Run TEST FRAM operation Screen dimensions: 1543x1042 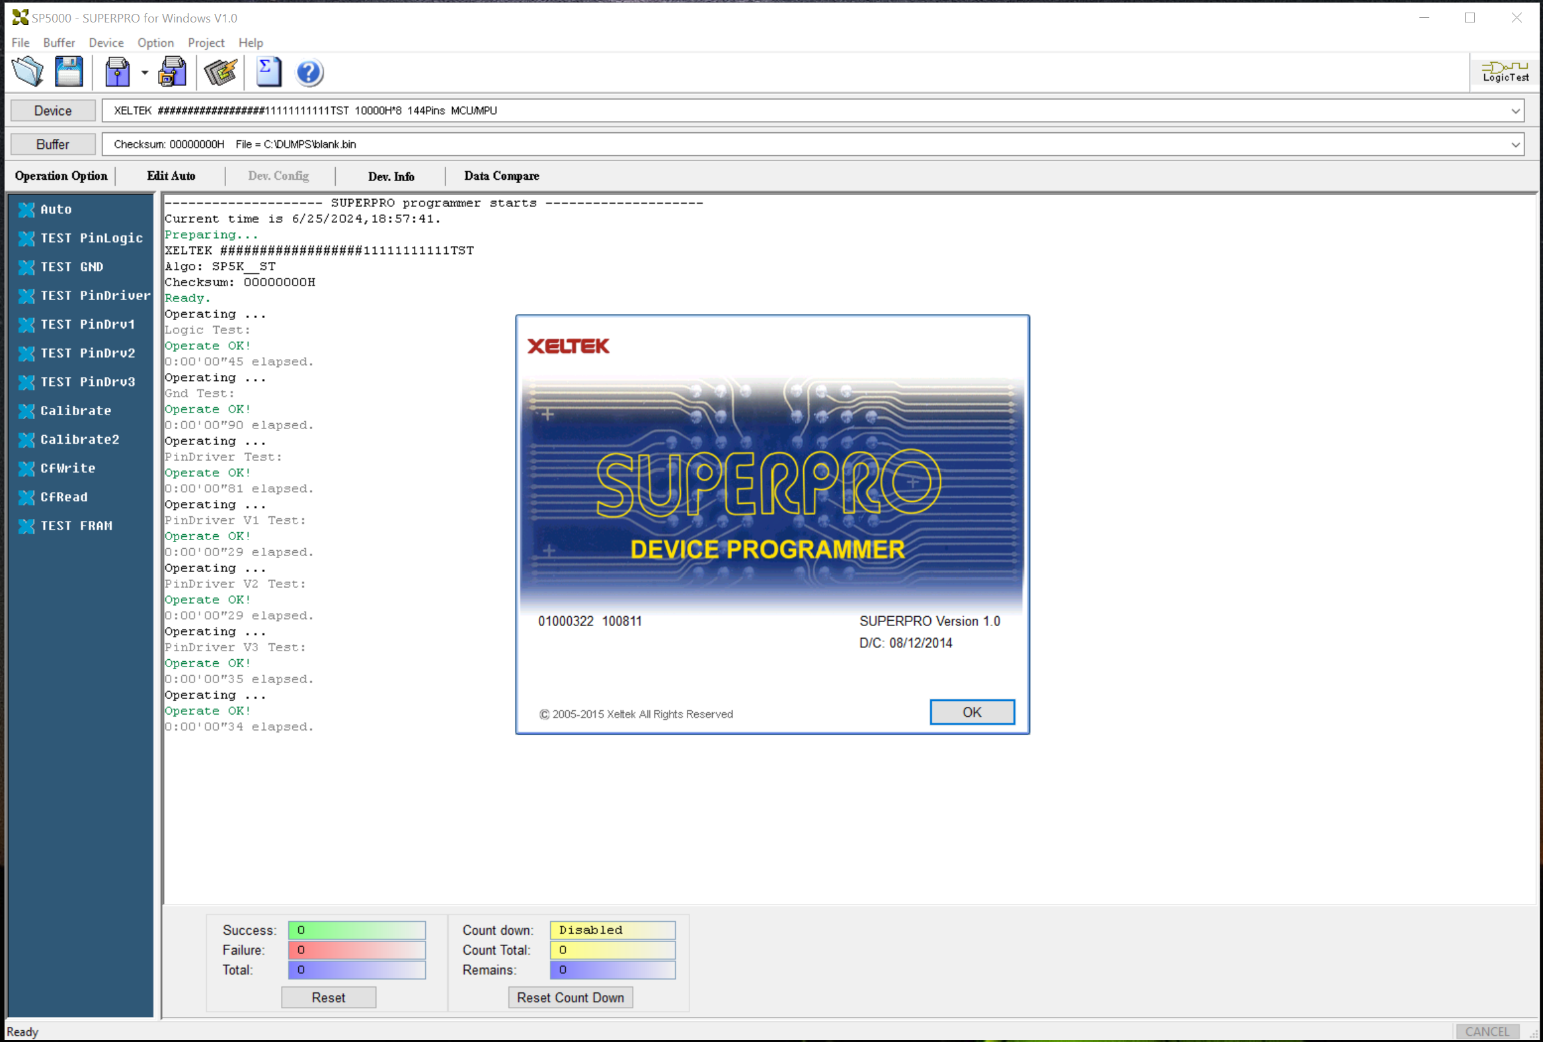[x=65, y=526]
